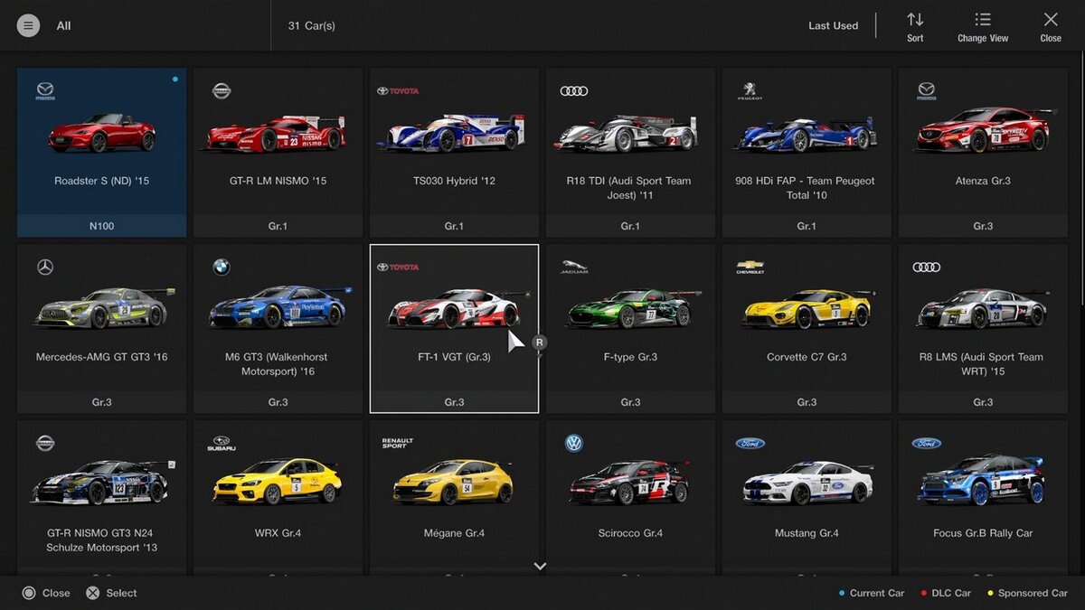Click the Toyota logo on TS030 Hybrid card
1085x610 pixels.
(398, 91)
